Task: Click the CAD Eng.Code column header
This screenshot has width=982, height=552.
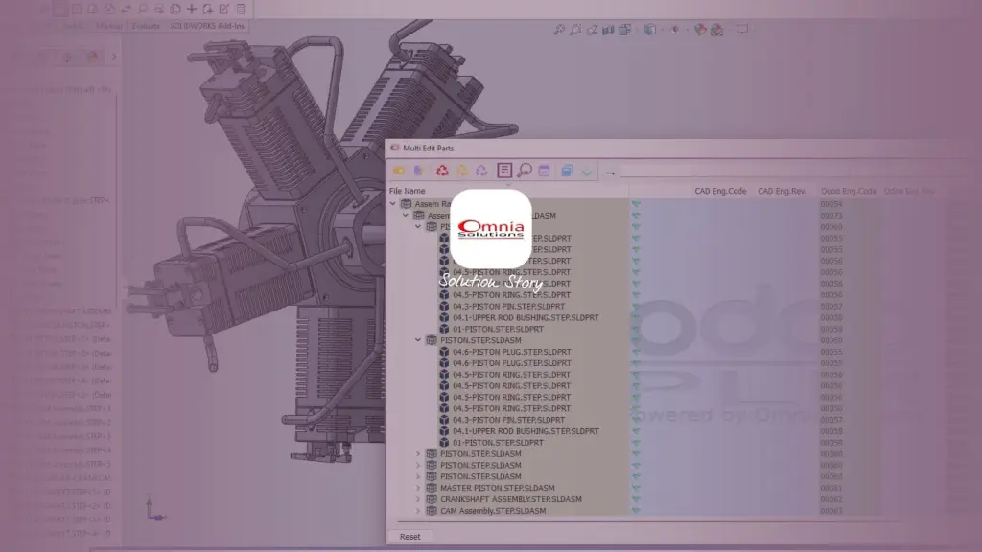Action: pyautogui.click(x=720, y=191)
